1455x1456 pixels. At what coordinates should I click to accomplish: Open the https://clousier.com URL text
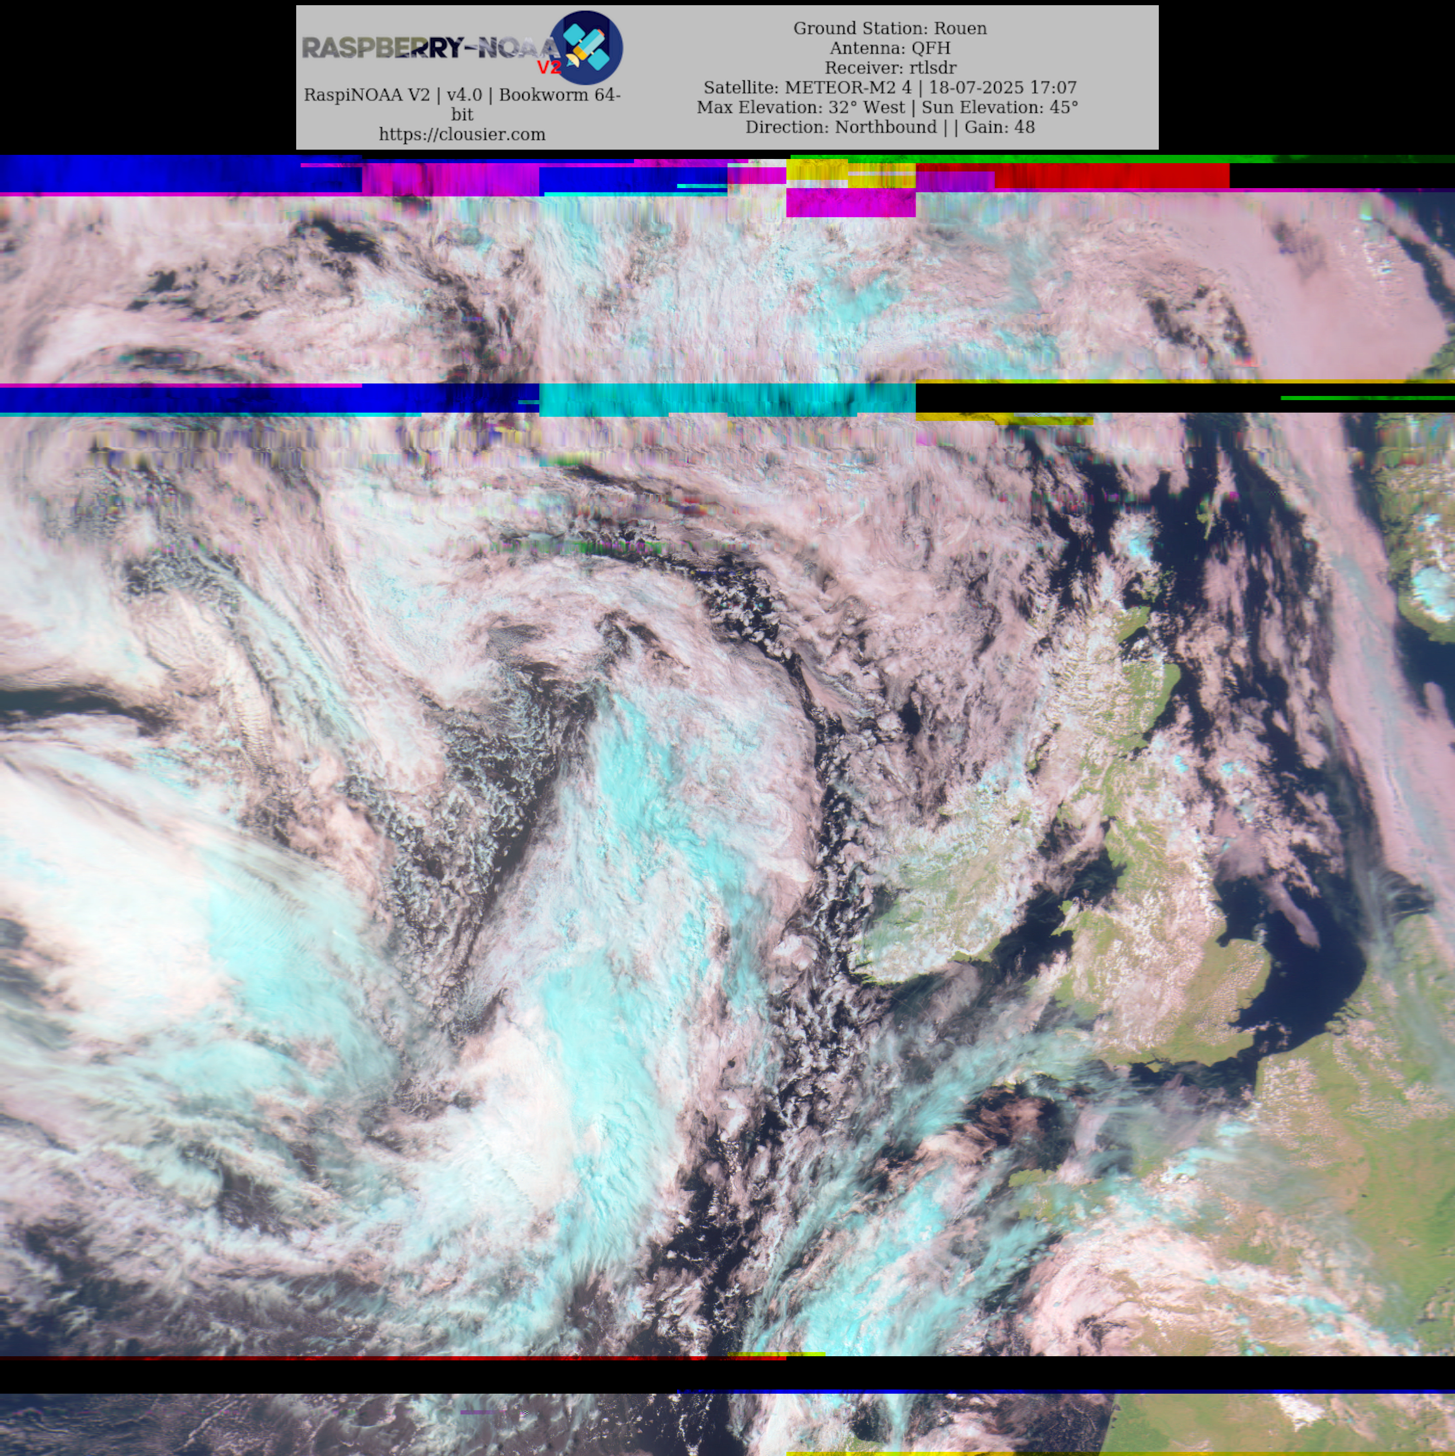tap(462, 134)
